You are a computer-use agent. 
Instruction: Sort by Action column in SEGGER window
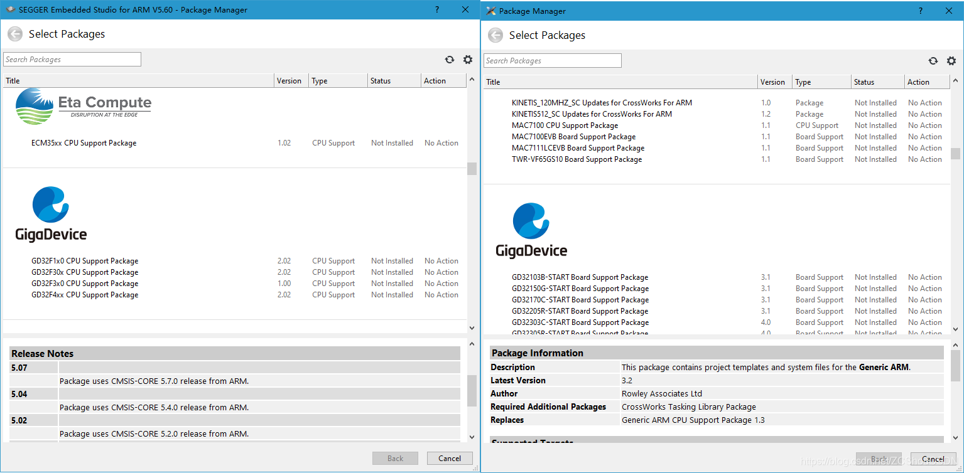tap(443, 81)
